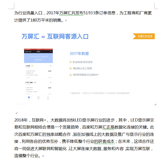The image size is (158, 159).
Task: Click the text 将一同促进大屏联网和智能化
Action: tap(40, 149)
